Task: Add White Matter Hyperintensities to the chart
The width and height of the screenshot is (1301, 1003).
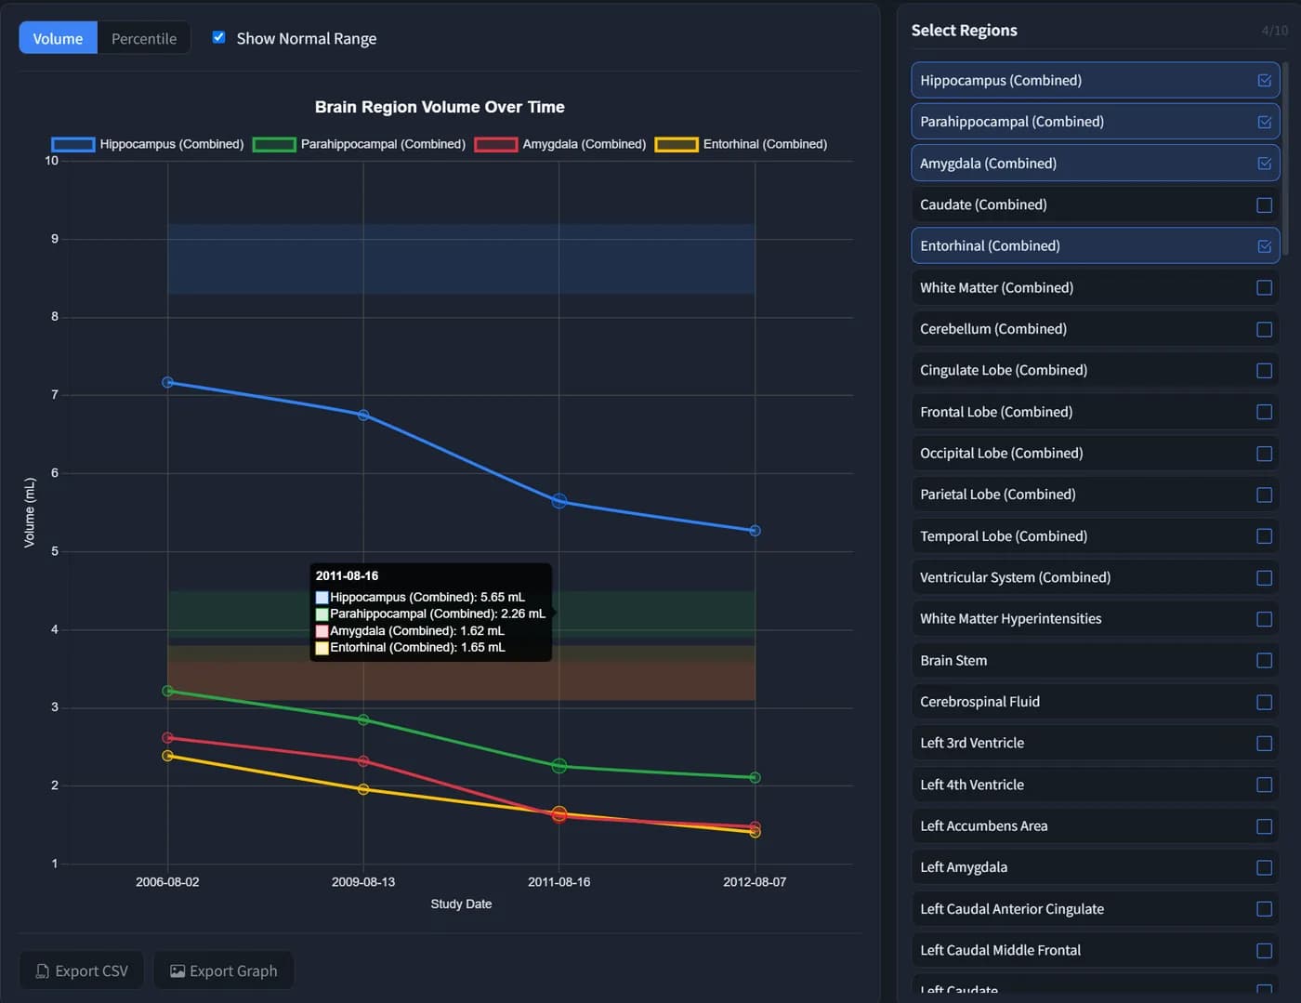Action: coord(1096,619)
